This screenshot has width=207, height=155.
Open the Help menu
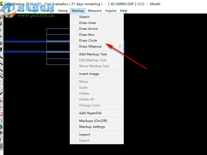point(124,11)
